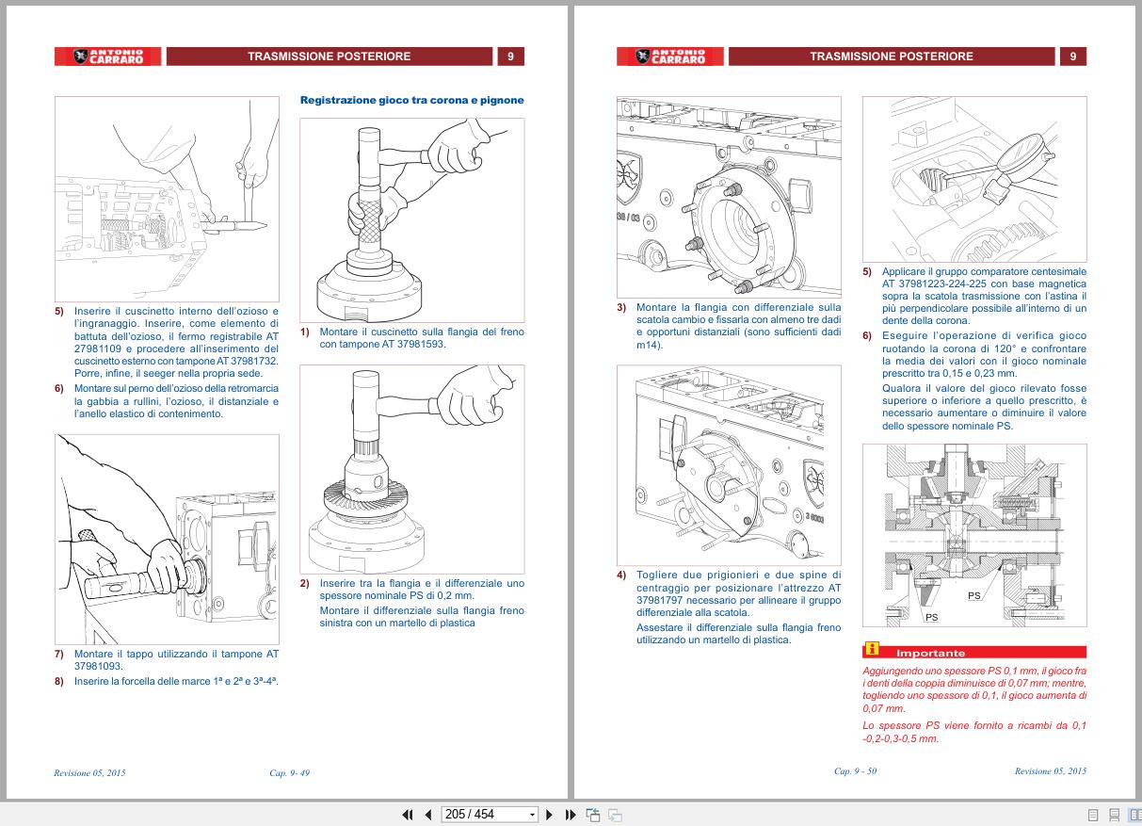Click the flange with studs on gearbox illustration
Screen dimensions: 1142x826
click(729, 197)
